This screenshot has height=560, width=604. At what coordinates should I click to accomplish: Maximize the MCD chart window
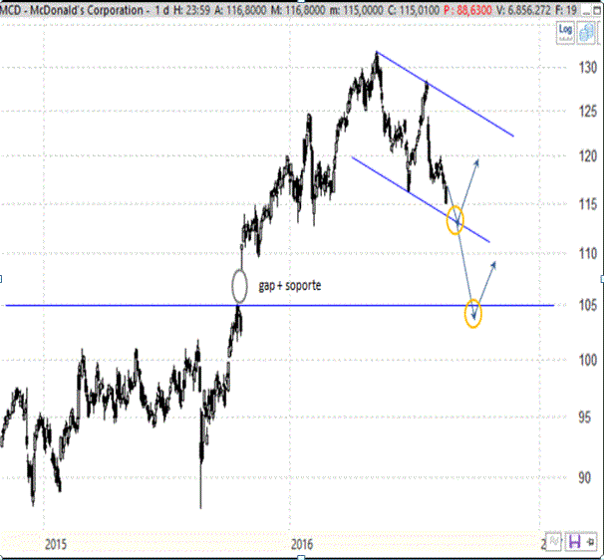[x=597, y=11]
